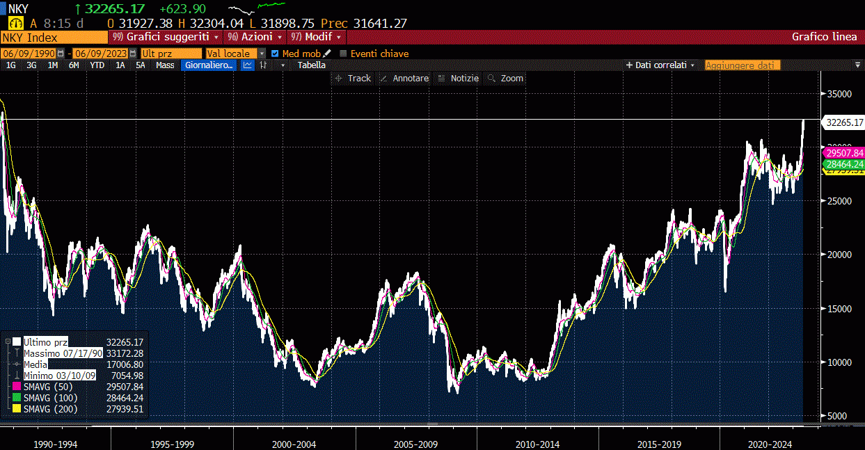This screenshot has width=865, height=450.
Task: Click the yellow gauge icon near 8:15
Action: (x=15, y=23)
